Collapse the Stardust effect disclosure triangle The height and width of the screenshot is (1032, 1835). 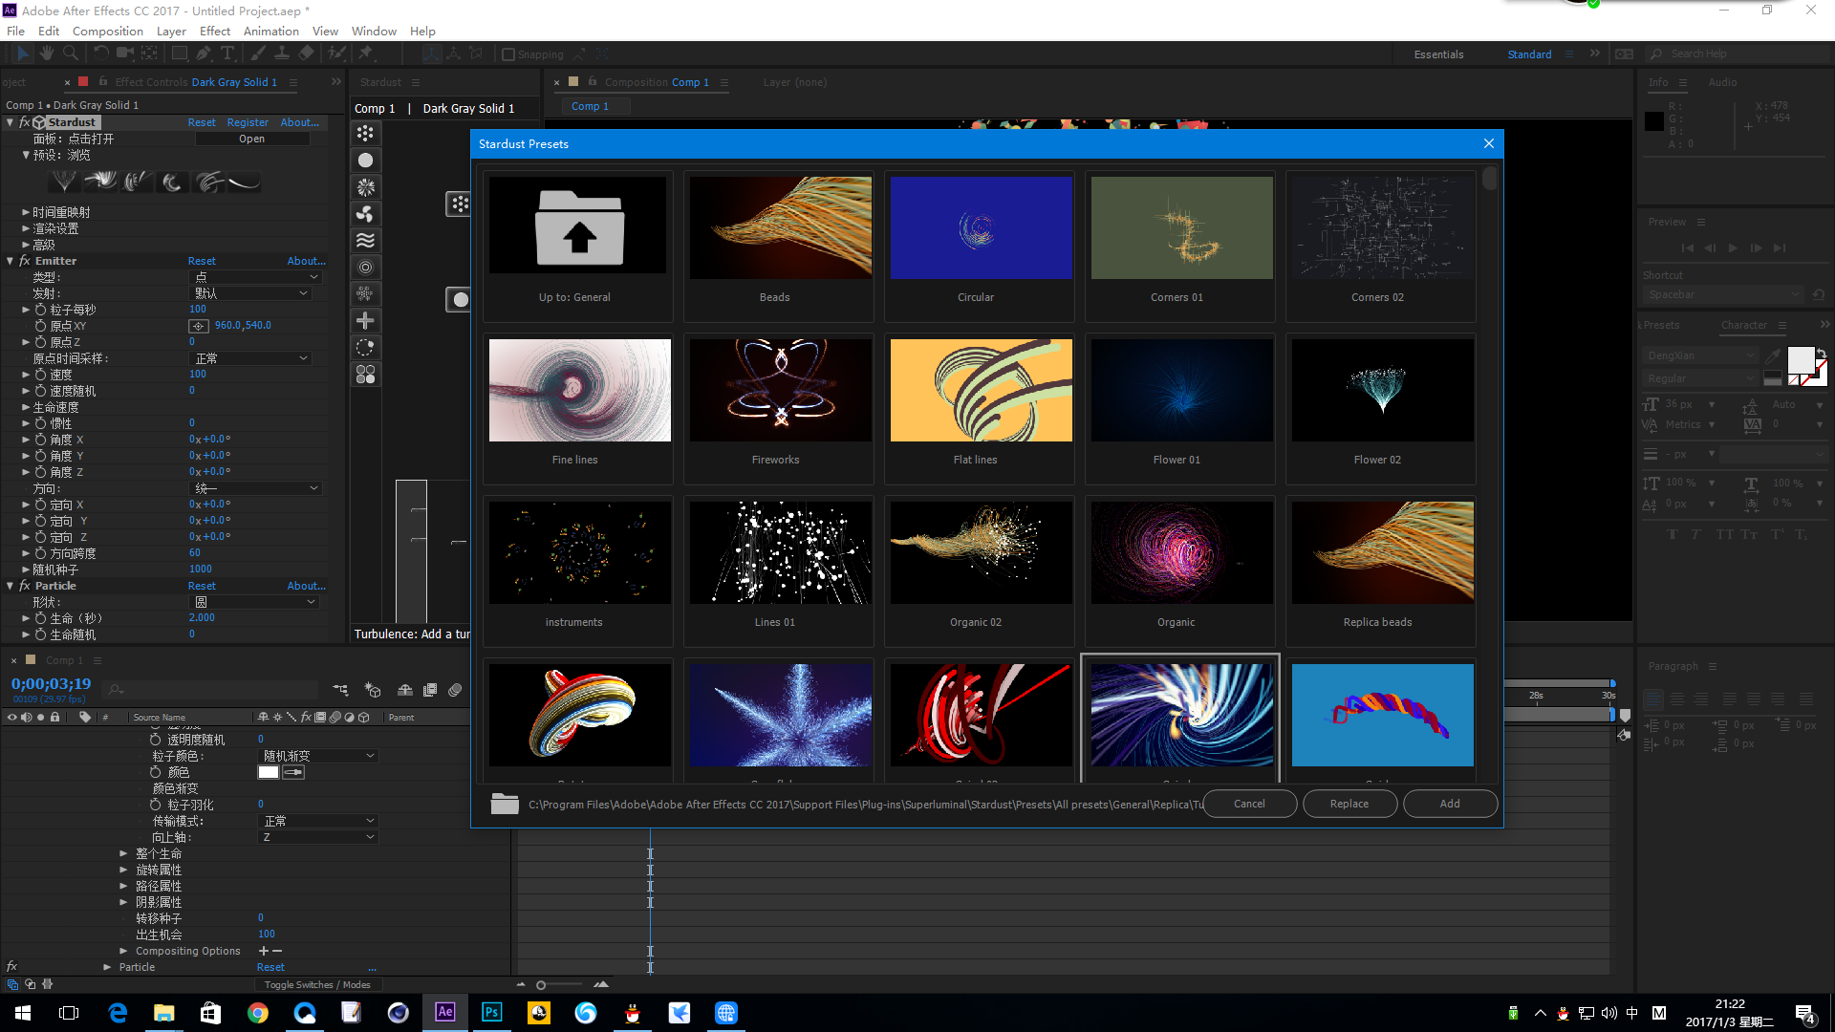[x=11, y=122]
